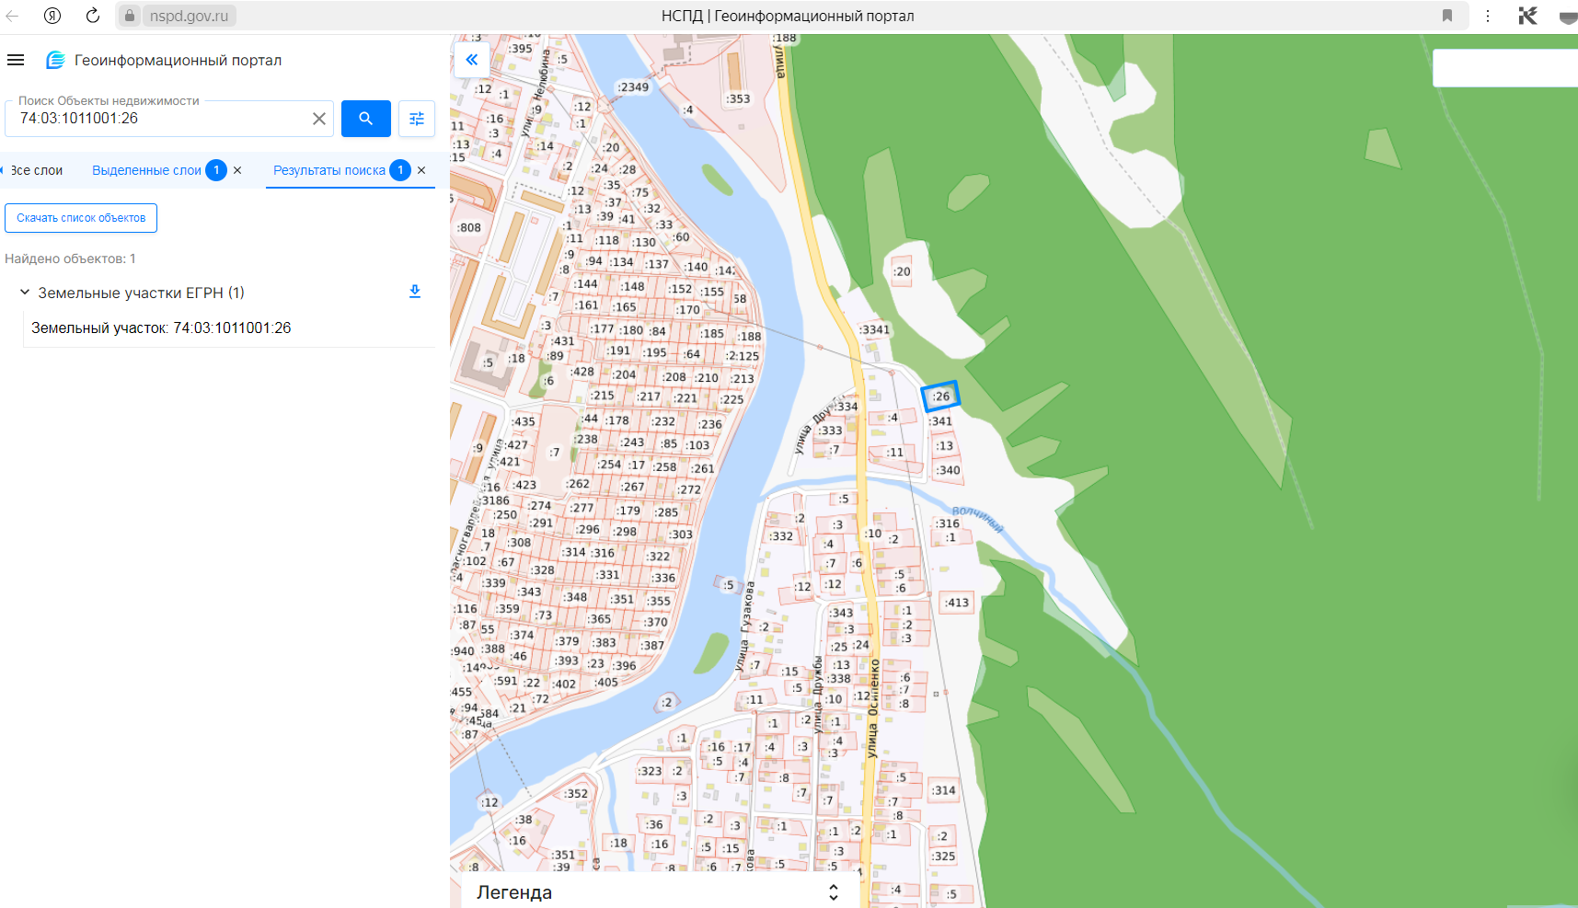The width and height of the screenshot is (1578, 908).
Task: Close the Выделенные слои tab
Action: click(237, 170)
